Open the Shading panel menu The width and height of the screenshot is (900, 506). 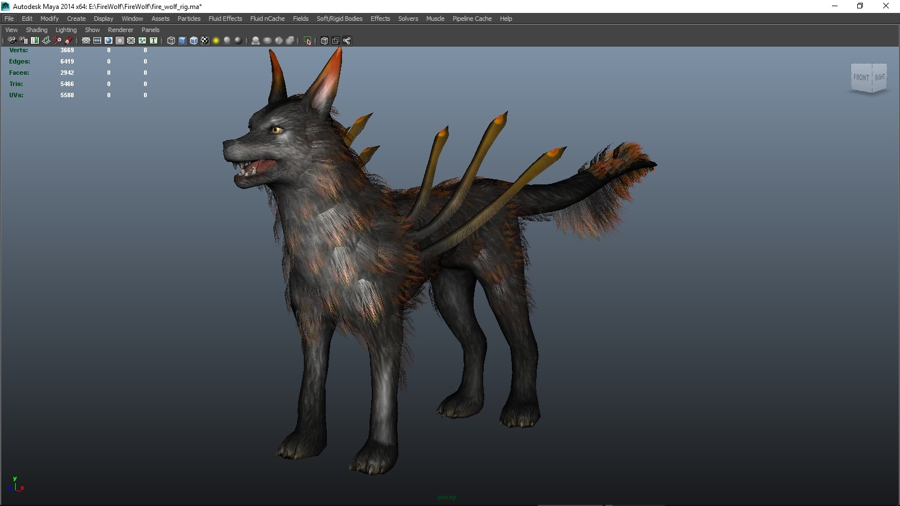tap(36, 29)
